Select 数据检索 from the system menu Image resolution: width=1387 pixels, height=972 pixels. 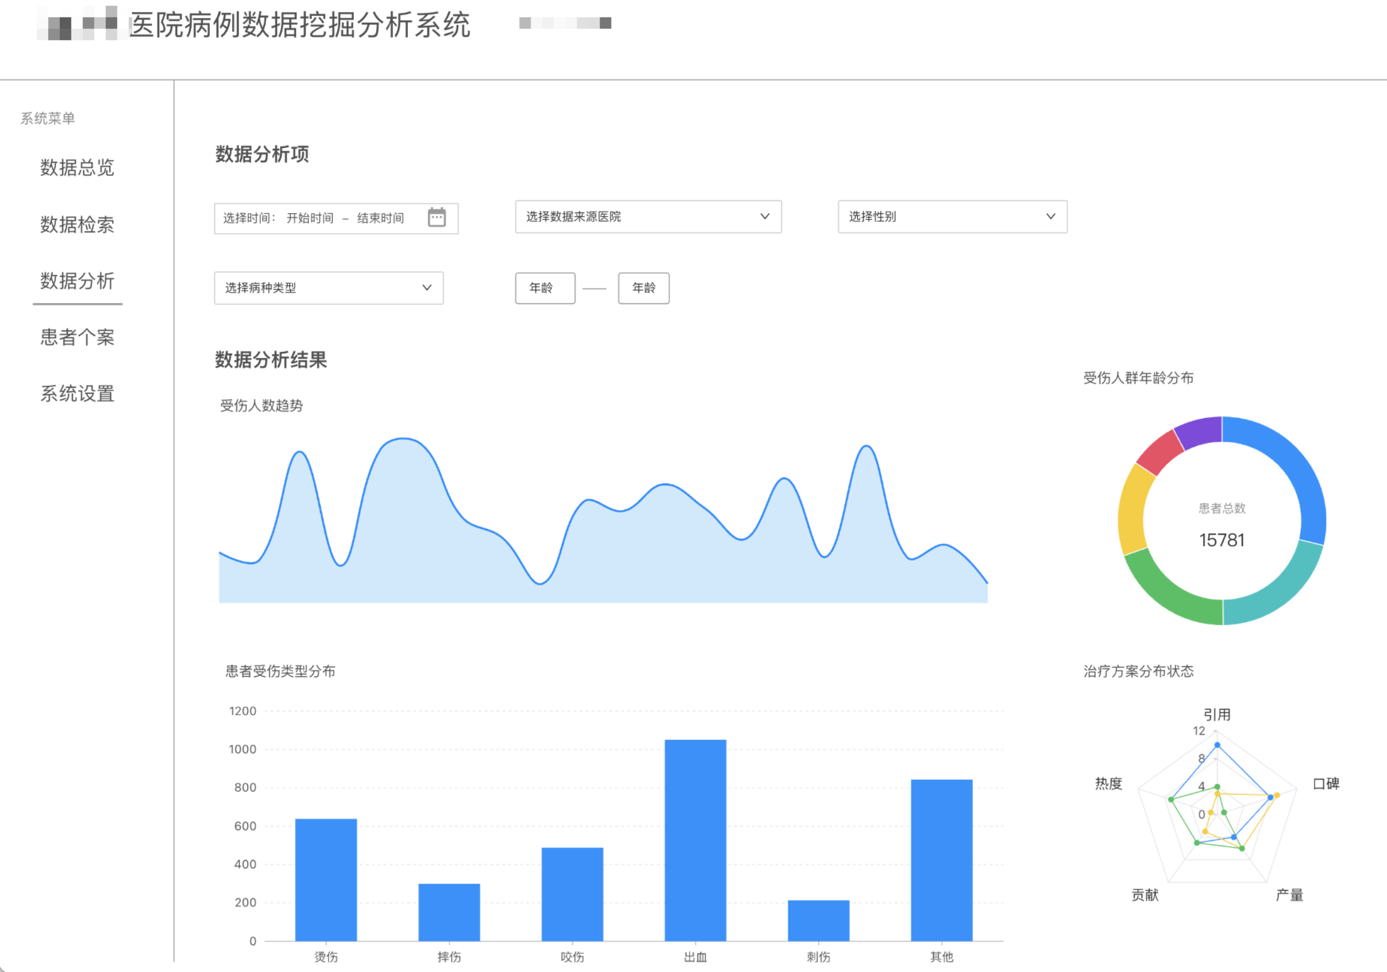point(76,225)
